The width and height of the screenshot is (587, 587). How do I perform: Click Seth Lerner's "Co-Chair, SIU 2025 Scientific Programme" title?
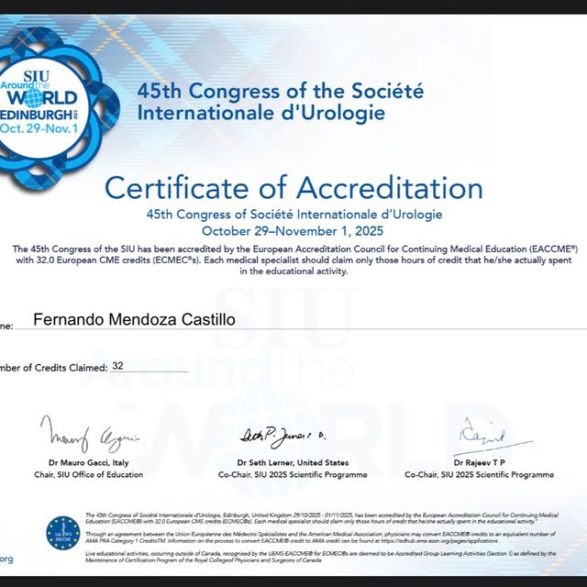[293, 475]
